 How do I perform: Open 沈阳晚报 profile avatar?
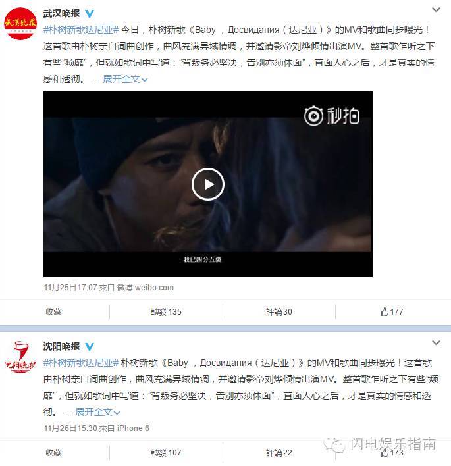point(20,357)
